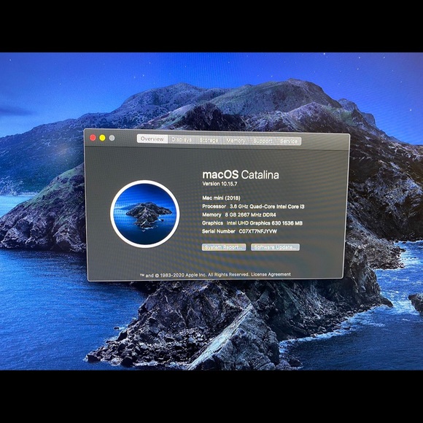Click the disabled gray zoom button
This screenshot has height=423, width=423.
click(112, 138)
